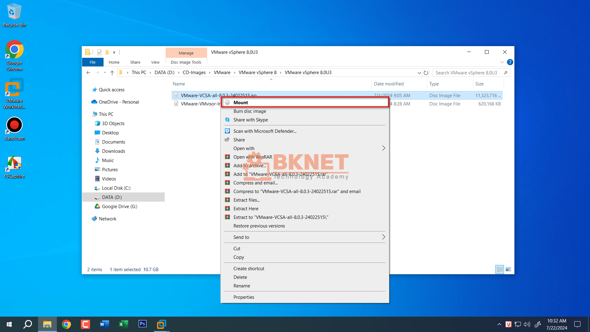
Task: Click the refresh folder icon
Action: coord(426,73)
